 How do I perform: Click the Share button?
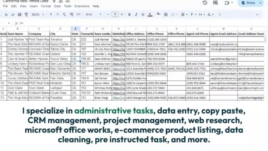(248, 3)
